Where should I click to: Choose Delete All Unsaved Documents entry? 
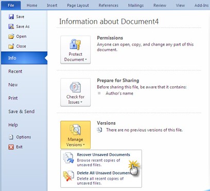pos(101,178)
